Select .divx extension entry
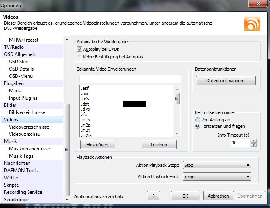This screenshot has width=270, height=208. [x=127, y=109]
